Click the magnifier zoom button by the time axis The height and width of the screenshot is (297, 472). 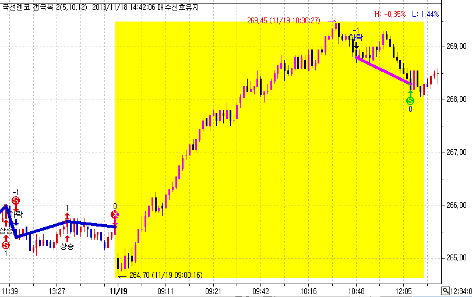(x=446, y=291)
